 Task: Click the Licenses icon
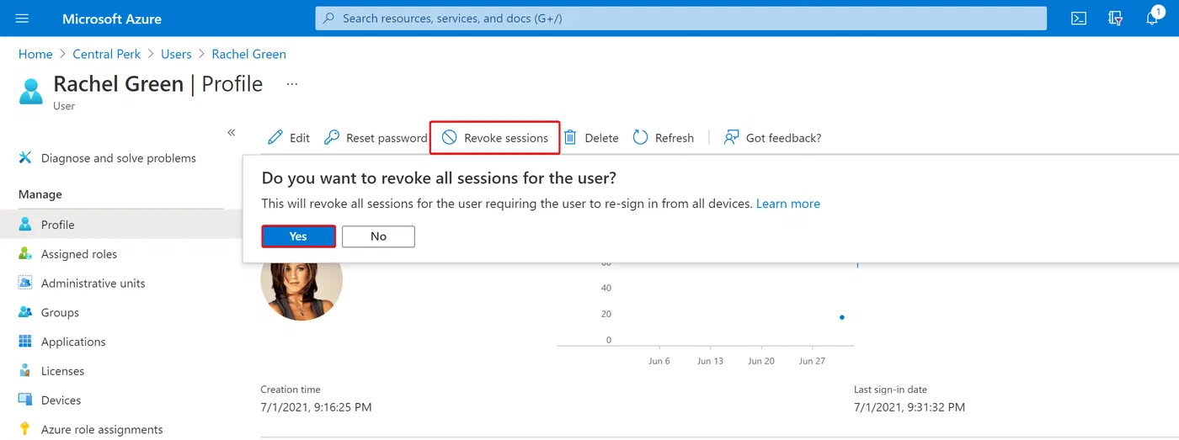tap(25, 371)
